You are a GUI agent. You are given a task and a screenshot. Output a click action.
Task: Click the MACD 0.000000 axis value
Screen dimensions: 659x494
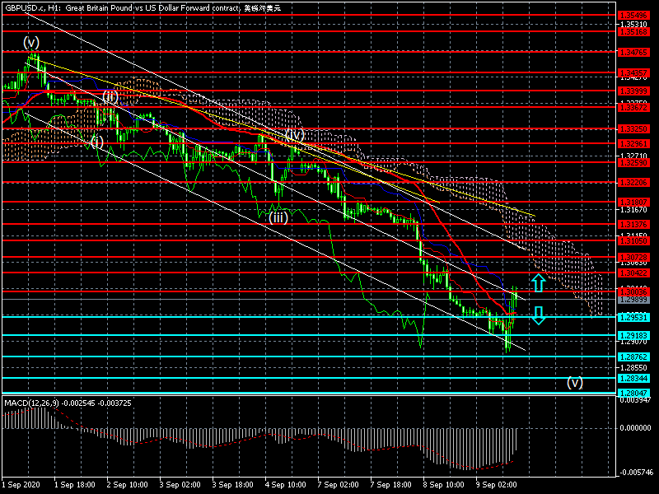click(635, 427)
